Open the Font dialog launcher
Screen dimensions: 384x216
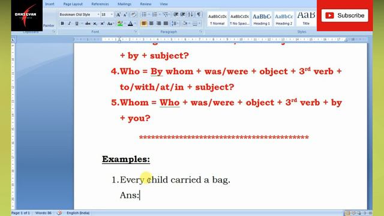coord(136,32)
